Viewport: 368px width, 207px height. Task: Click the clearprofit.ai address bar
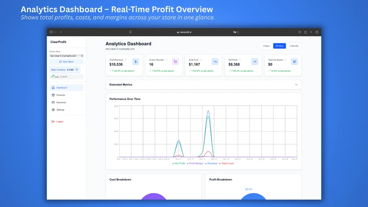coord(184,32)
